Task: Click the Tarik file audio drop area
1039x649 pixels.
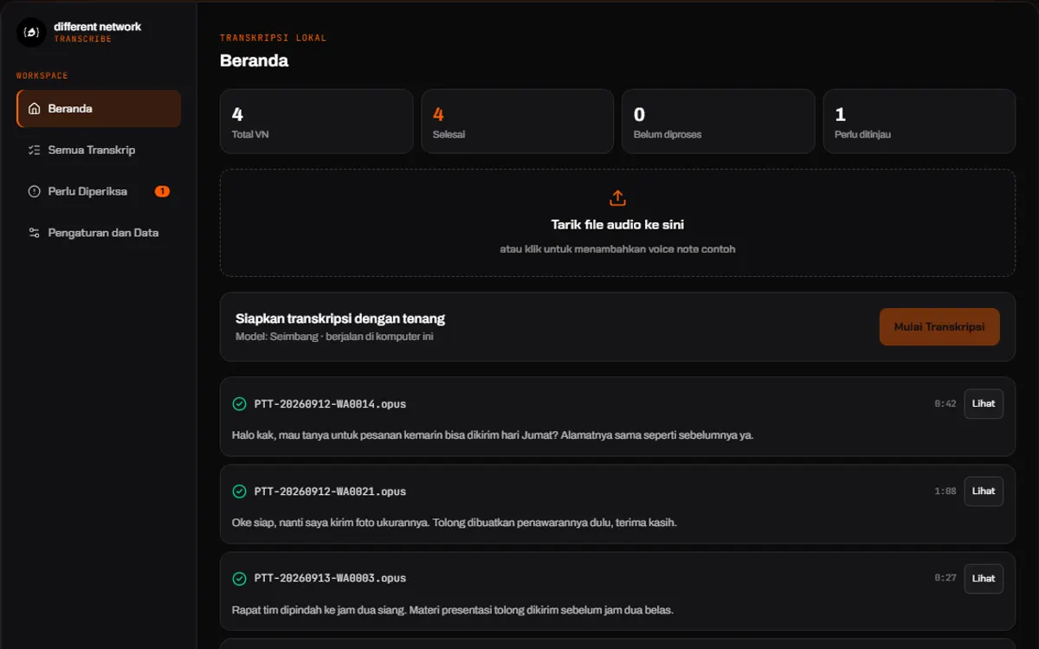Action: (617, 223)
